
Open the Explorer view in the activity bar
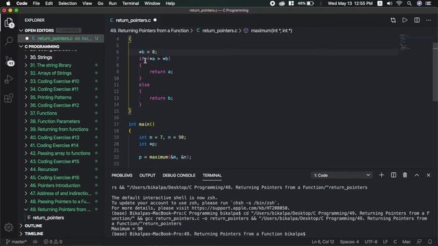coord(9,23)
